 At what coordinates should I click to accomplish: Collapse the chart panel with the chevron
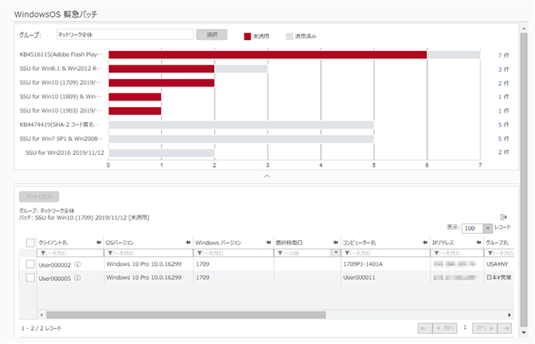(x=267, y=175)
